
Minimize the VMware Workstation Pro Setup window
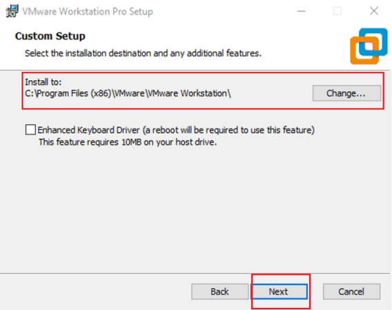click(x=302, y=11)
